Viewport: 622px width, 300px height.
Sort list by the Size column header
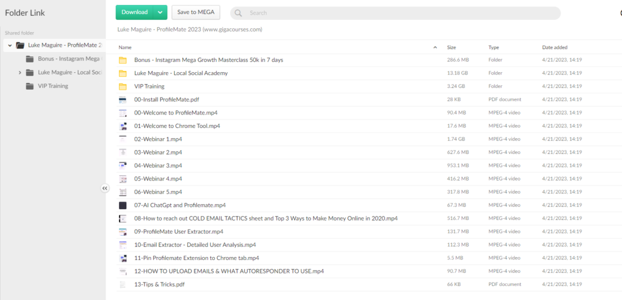pyautogui.click(x=451, y=47)
